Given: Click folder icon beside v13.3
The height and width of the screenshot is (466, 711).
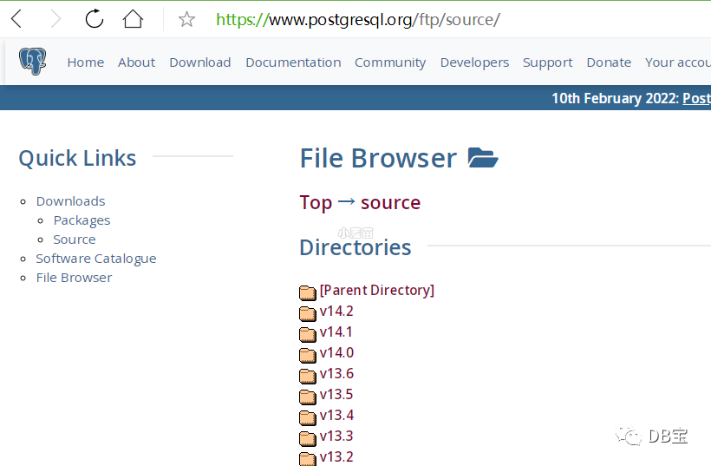Looking at the screenshot, I should pyautogui.click(x=308, y=439).
